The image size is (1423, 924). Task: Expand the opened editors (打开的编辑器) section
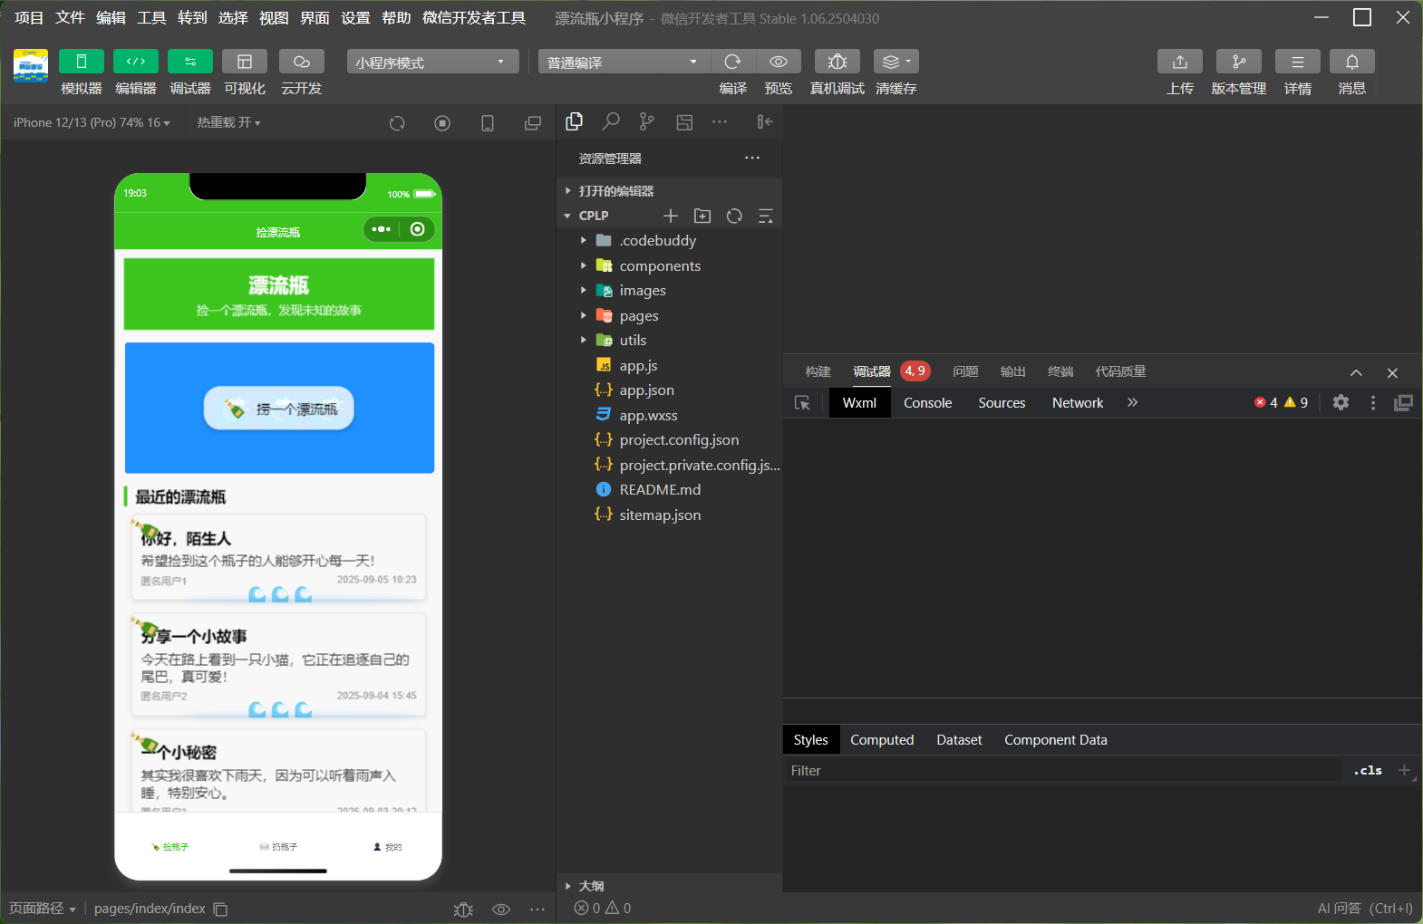669,191
